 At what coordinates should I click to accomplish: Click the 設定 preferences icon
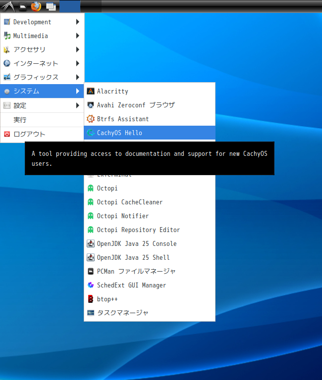(7, 105)
